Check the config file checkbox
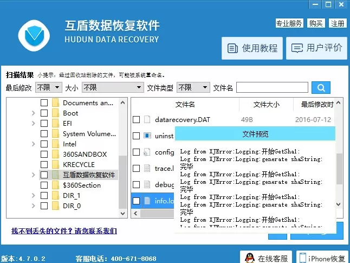 (136, 152)
